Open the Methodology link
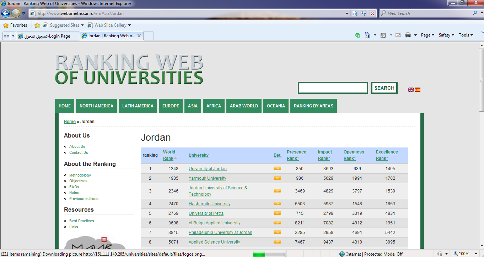The image size is (484, 257). (80, 175)
